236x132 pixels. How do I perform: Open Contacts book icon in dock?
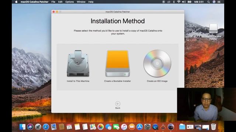62,127
